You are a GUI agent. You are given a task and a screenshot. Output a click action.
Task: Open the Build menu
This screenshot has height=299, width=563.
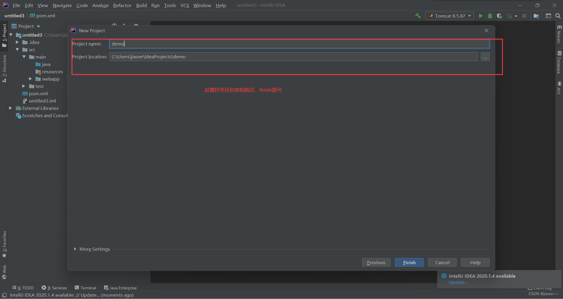[141, 5]
